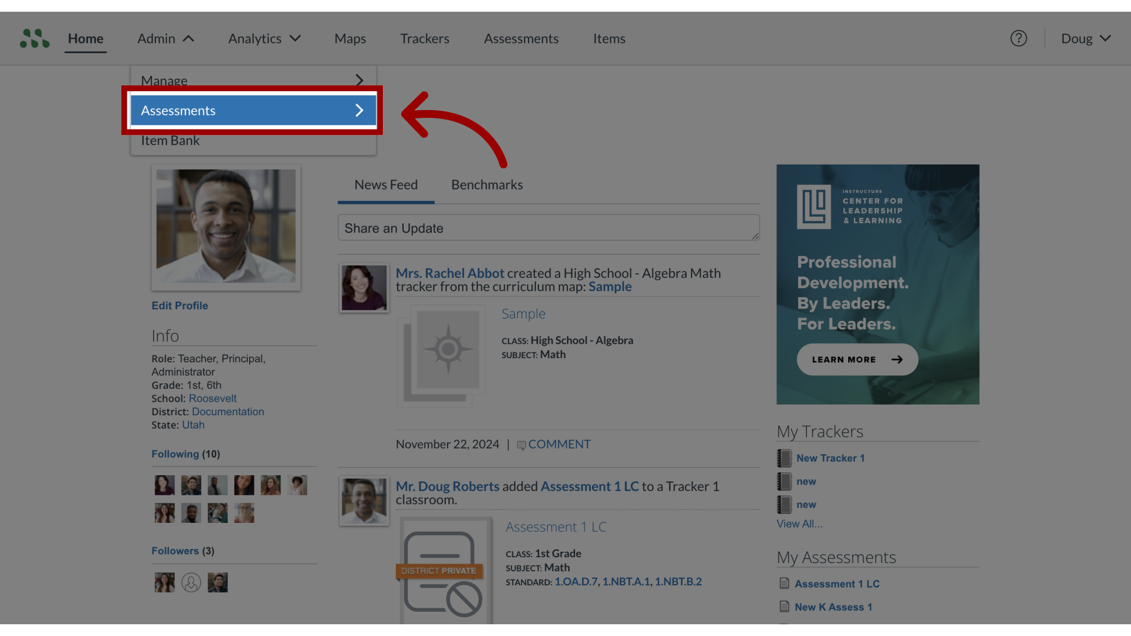Click the Assessment 1 LC link
The image size is (1131, 636).
click(x=838, y=583)
